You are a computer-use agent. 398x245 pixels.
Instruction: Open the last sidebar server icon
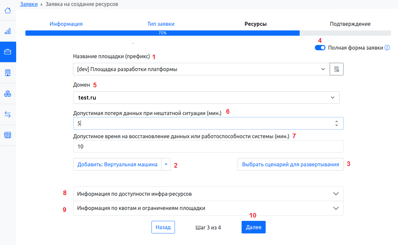point(8,135)
